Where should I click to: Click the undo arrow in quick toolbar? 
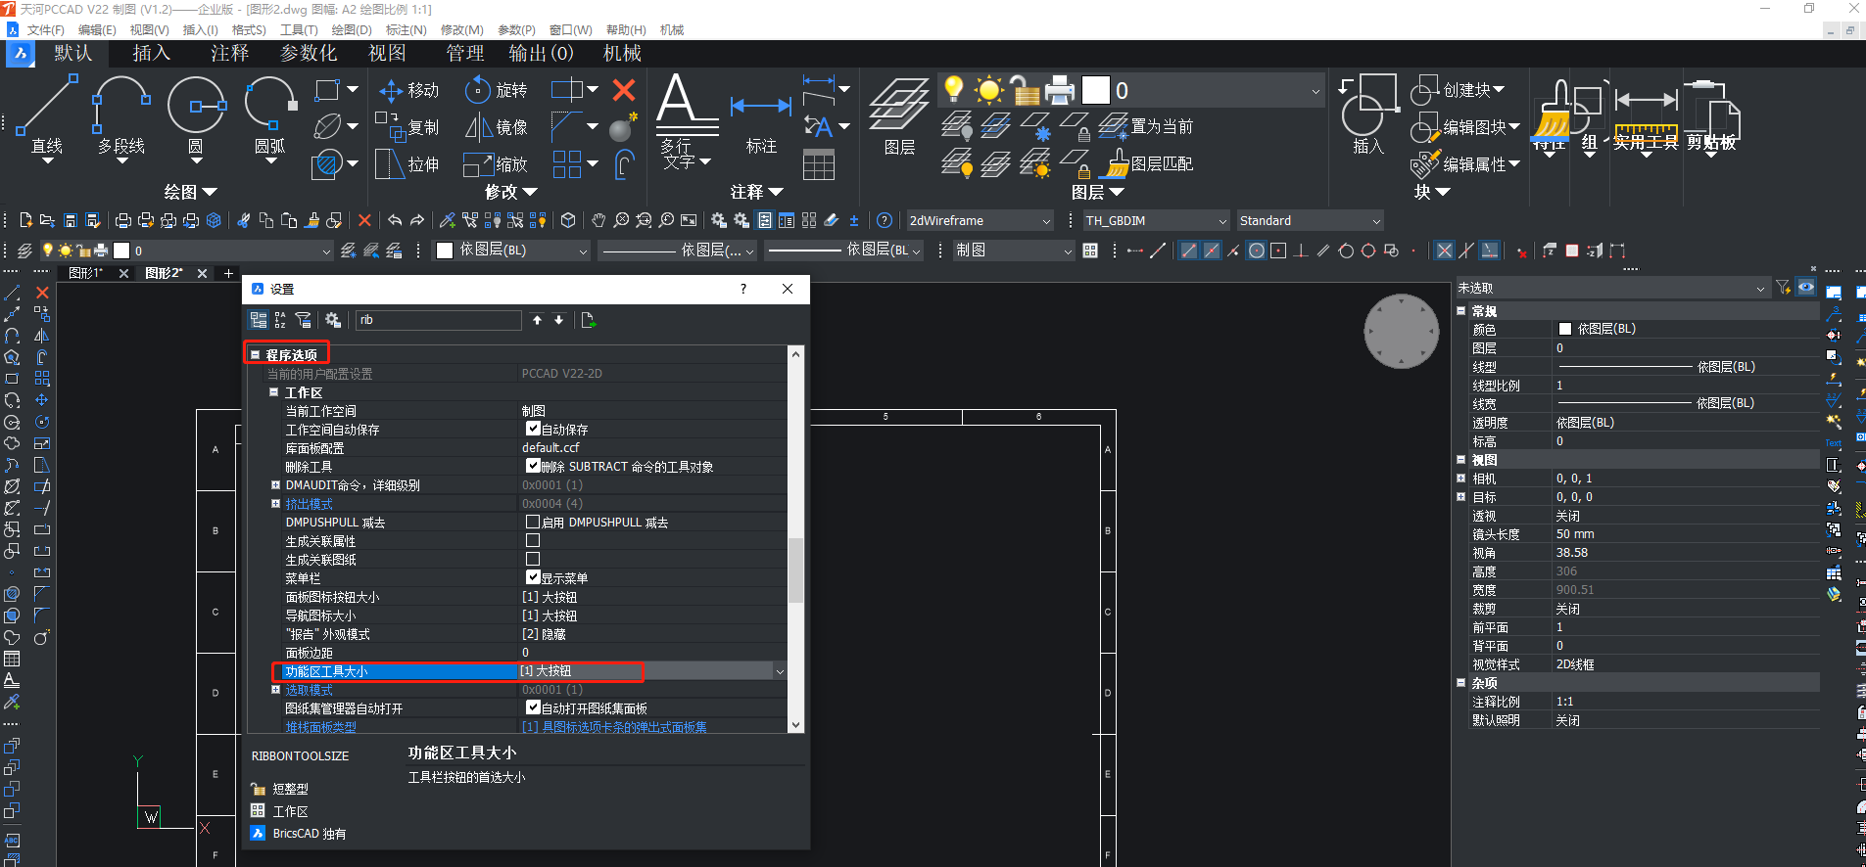(395, 221)
